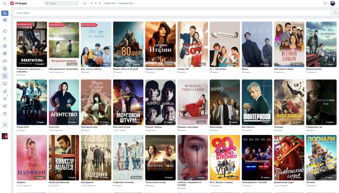Open Мозговой штурм poster

click(128, 102)
